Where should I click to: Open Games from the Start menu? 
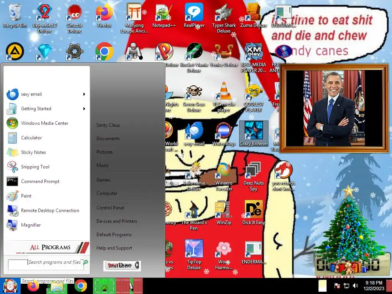tap(103, 180)
